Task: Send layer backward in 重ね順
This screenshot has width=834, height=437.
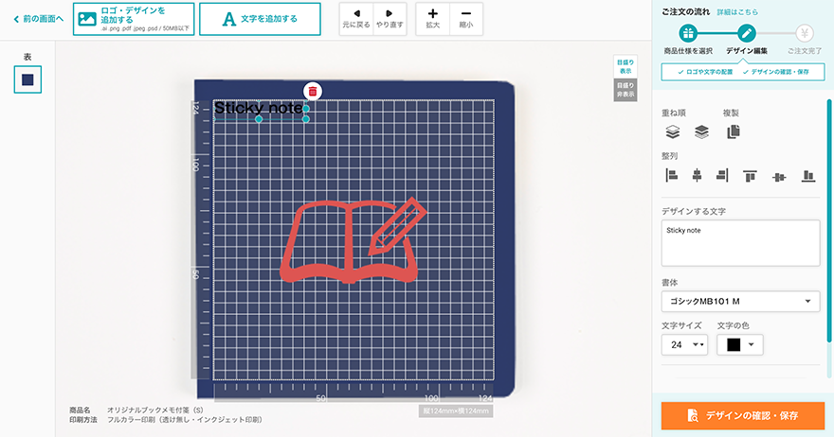Action: tap(673, 131)
